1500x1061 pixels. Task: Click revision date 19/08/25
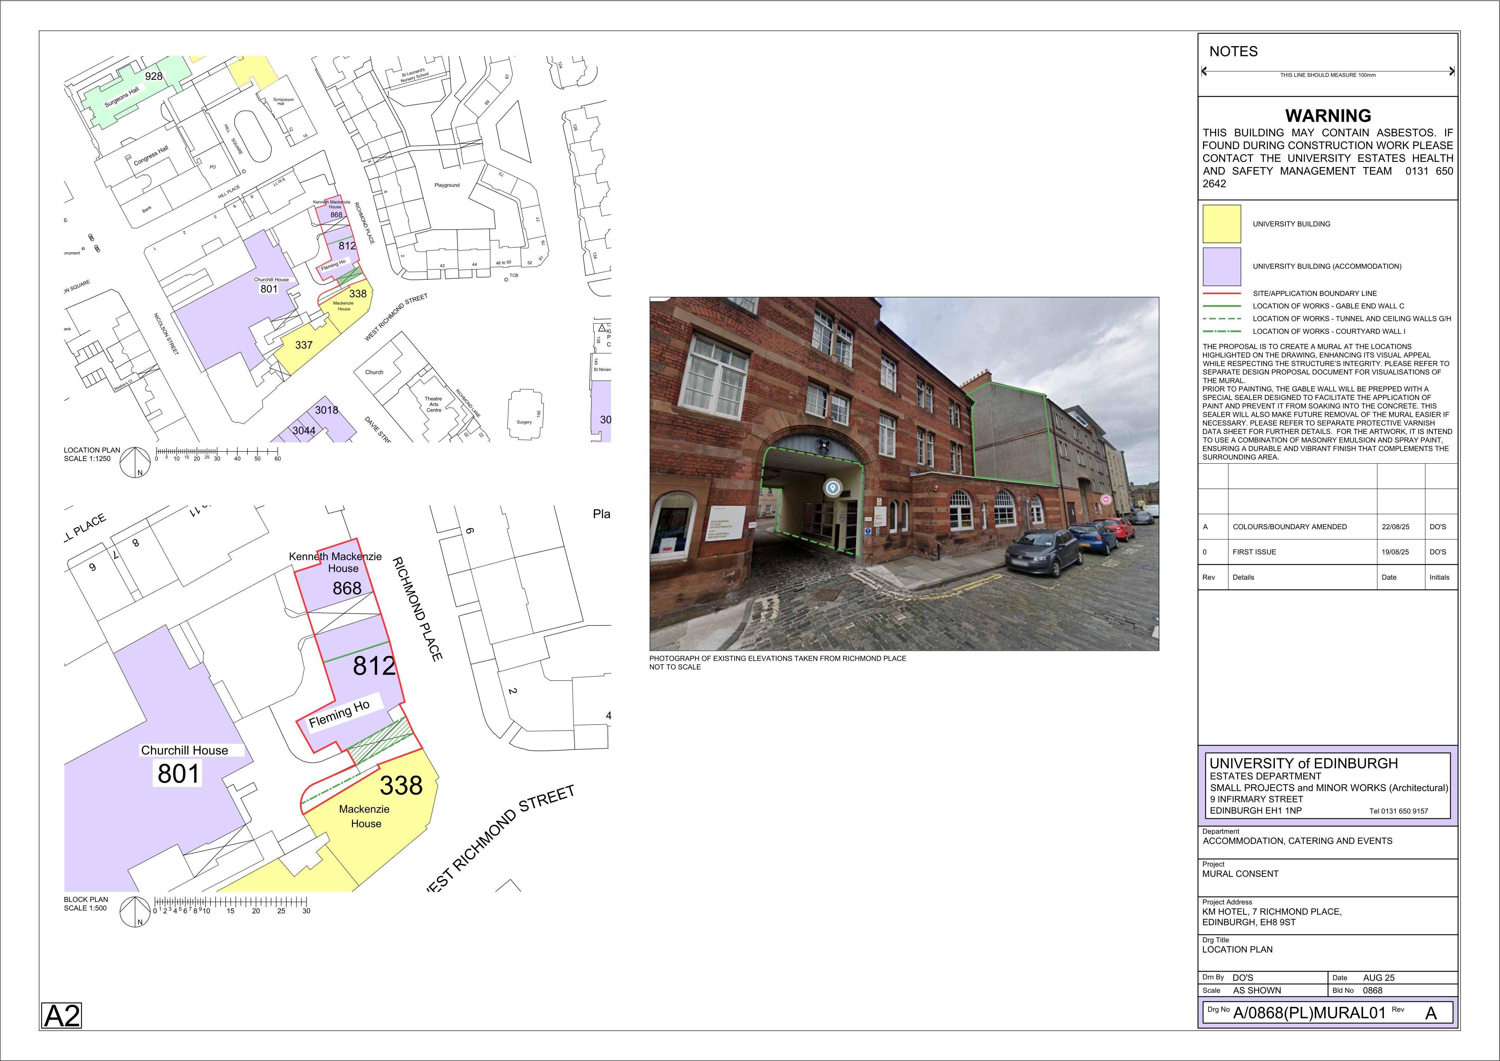[1396, 552]
